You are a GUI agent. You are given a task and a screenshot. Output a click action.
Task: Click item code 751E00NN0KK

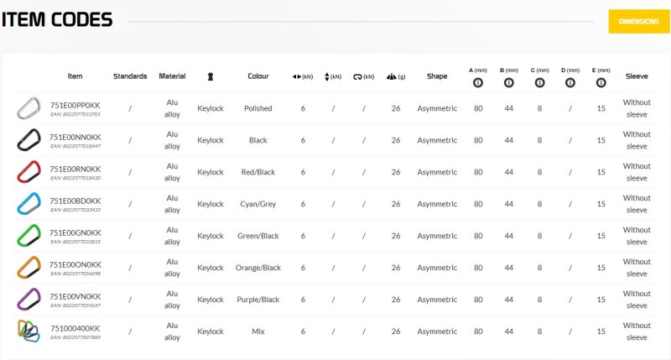[75, 138]
